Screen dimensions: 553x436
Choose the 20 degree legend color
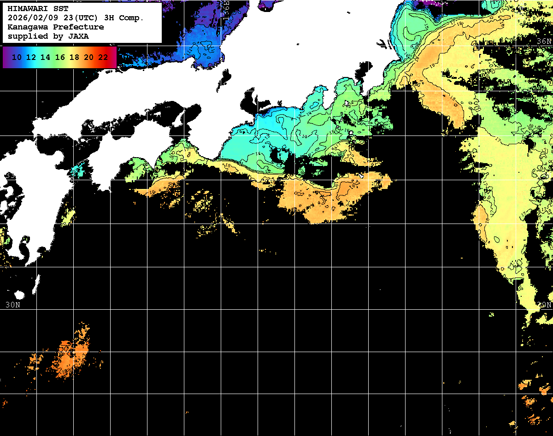[88, 58]
